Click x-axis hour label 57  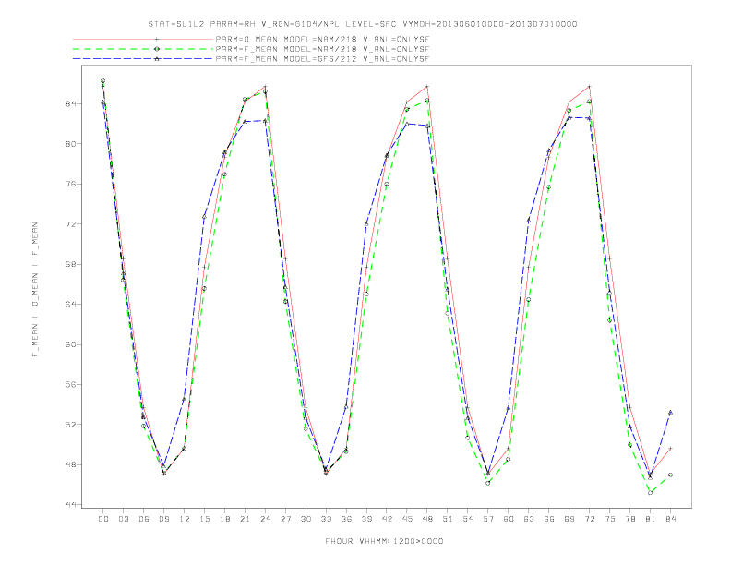point(488,519)
